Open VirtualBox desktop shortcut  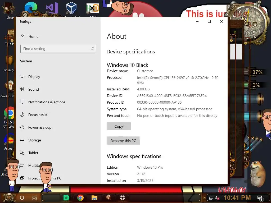click(x=71, y=8)
